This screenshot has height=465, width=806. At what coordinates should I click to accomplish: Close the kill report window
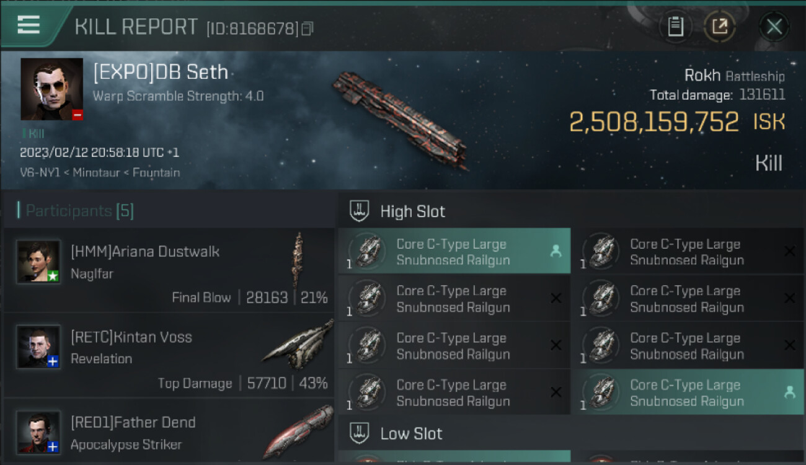[x=774, y=27]
